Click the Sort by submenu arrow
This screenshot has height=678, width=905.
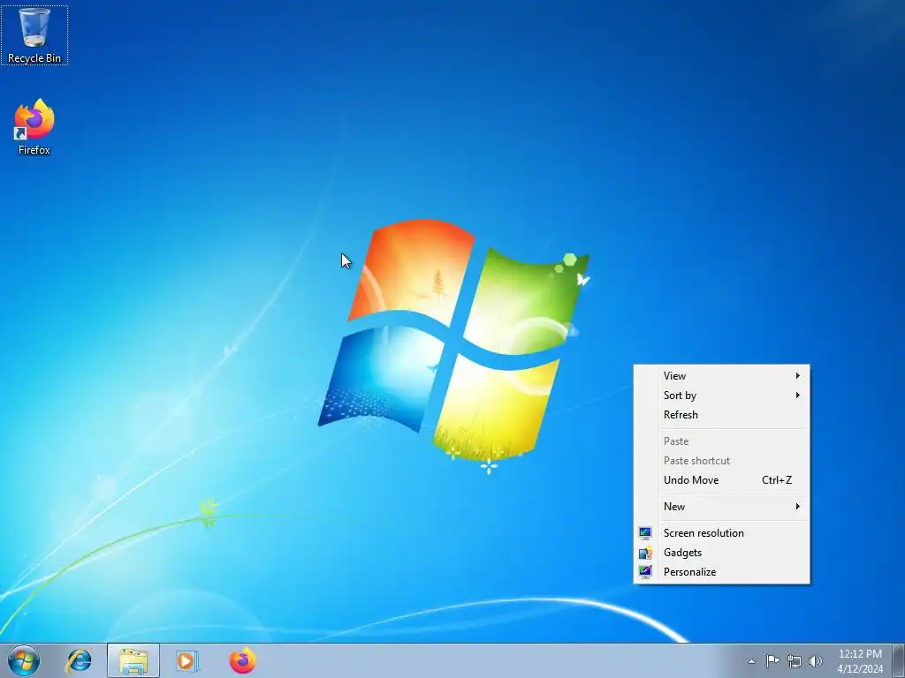(x=798, y=395)
